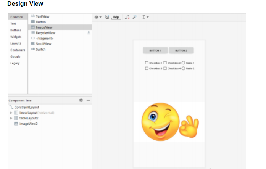
Task: Expand tableLayout2 node in tree
Action: tap(11, 118)
